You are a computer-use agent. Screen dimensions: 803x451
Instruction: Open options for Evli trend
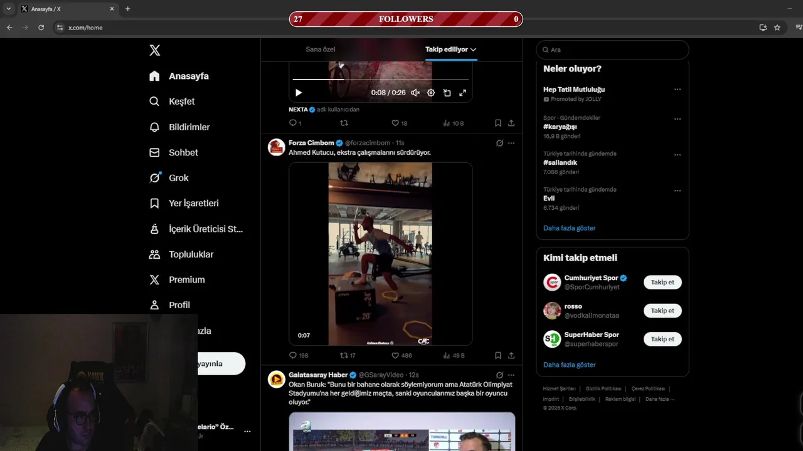678,190
